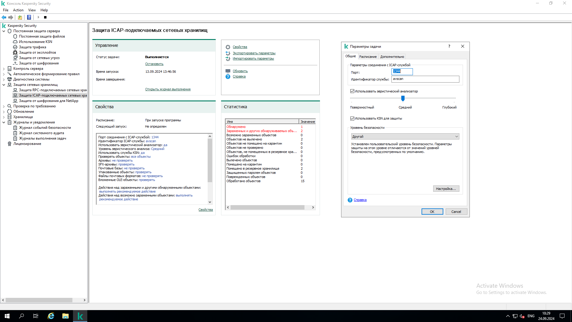The image size is (572, 322).
Task: Open File Explorer from taskbar
Action: tap(66, 316)
